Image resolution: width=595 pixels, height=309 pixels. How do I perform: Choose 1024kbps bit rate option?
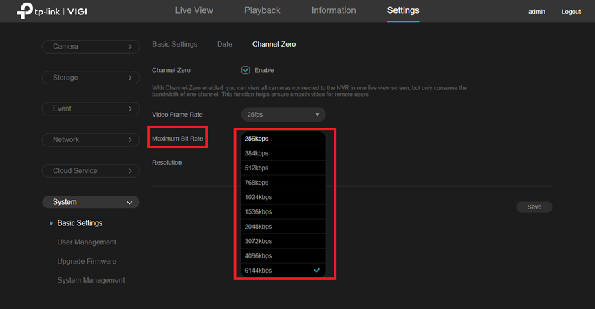(x=283, y=197)
